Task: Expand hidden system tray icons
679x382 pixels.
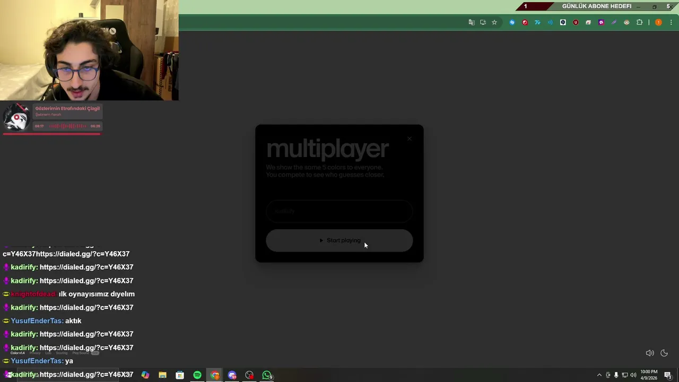Action: coord(599,375)
